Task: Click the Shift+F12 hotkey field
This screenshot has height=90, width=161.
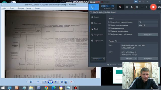Action: click(x=148, y=25)
